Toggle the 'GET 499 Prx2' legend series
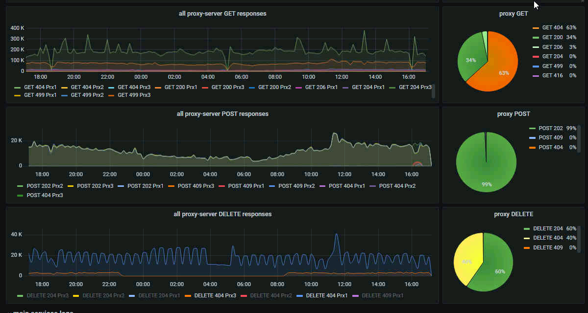Viewport: 588px width, 313px height. [x=87, y=95]
